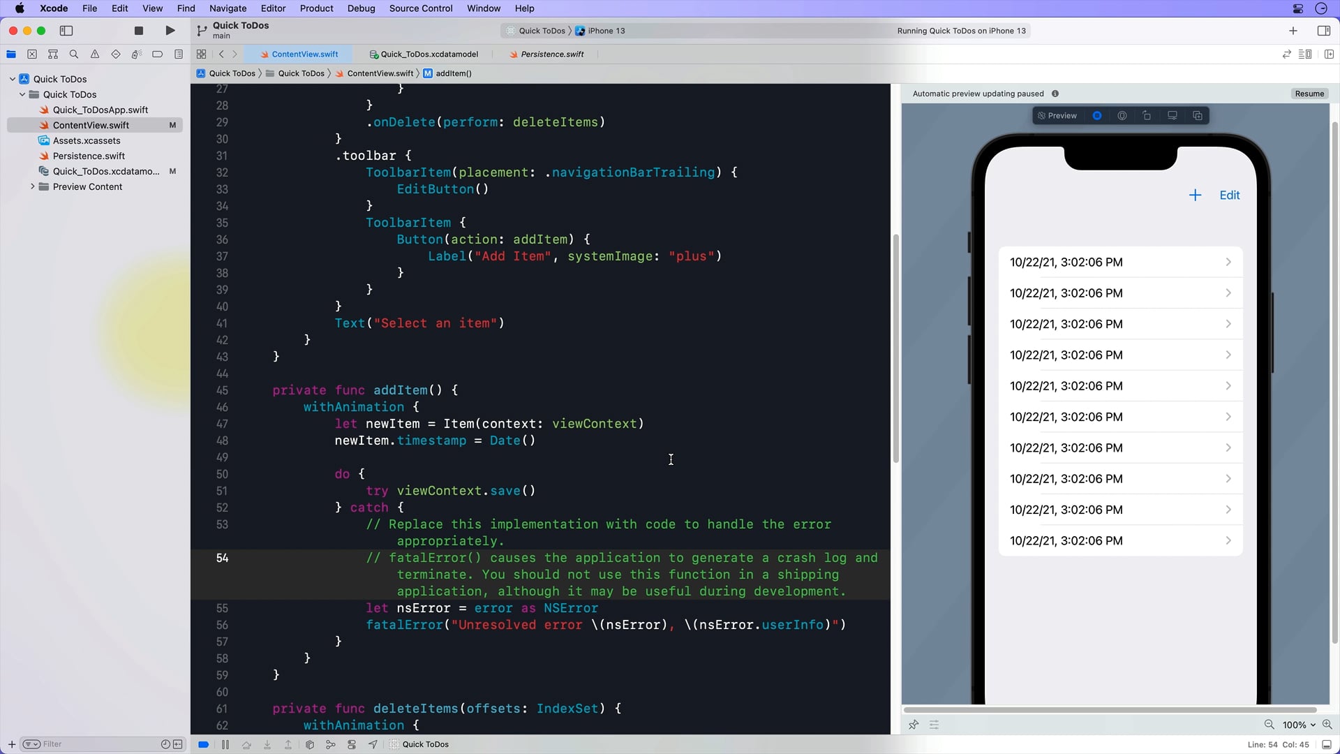Screen dimensions: 1340x754
Task: Open the main branch selector
Action: click(221, 36)
